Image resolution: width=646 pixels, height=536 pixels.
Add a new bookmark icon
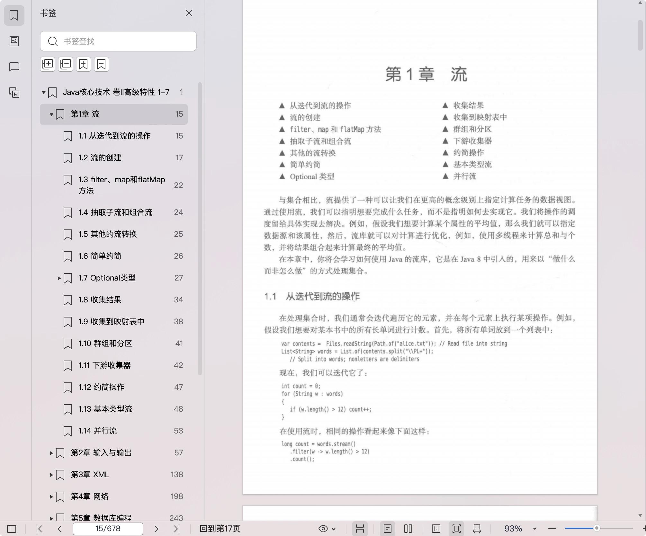(x=84, y=64)
